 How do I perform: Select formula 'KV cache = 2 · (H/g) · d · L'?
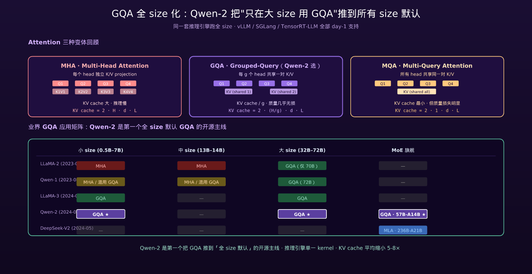click(266, 110)
